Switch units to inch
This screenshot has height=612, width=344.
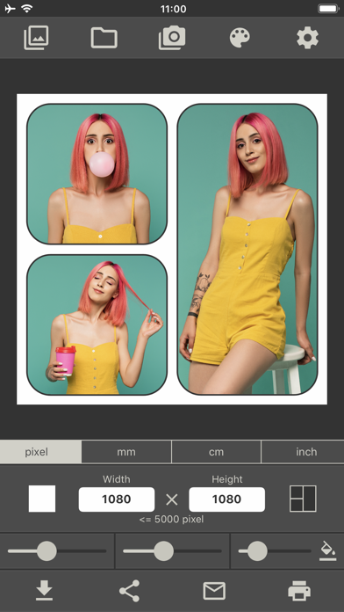(x=303, y=452)
